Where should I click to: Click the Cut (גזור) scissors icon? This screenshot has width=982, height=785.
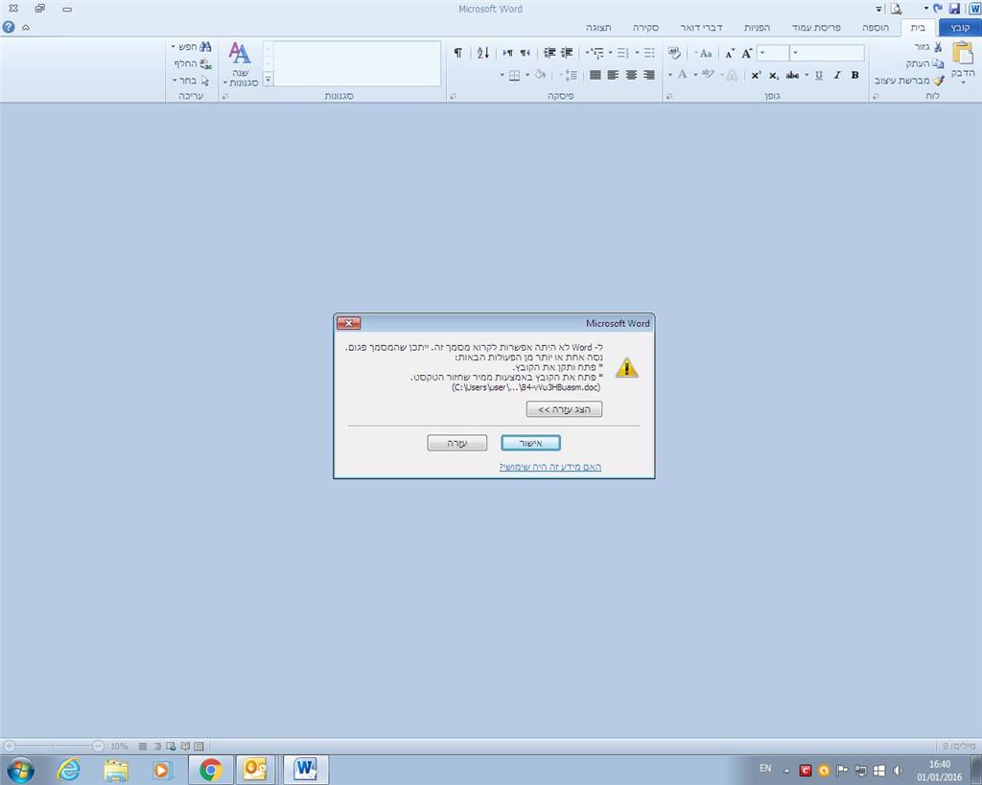pyautogui.click(x=938, y=47)
